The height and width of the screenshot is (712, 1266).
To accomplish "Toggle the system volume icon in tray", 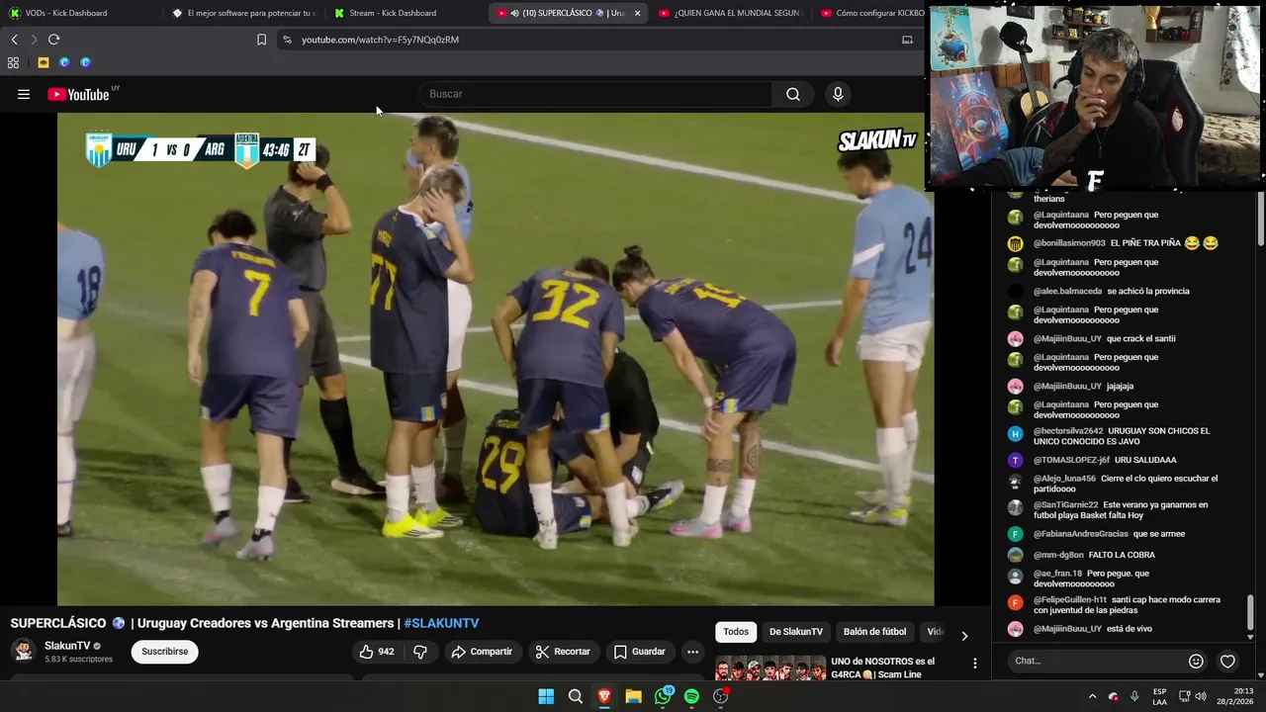I will click(x=1200, y=696).
